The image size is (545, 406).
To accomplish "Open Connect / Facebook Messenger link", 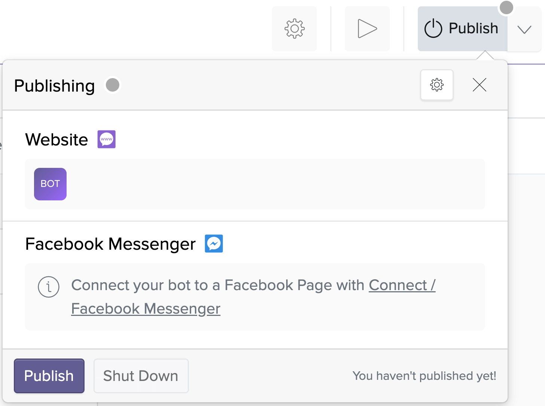I will [253, 297].
